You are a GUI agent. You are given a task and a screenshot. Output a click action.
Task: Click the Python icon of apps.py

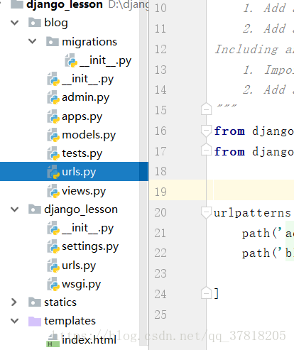click(x=53, y=116)
